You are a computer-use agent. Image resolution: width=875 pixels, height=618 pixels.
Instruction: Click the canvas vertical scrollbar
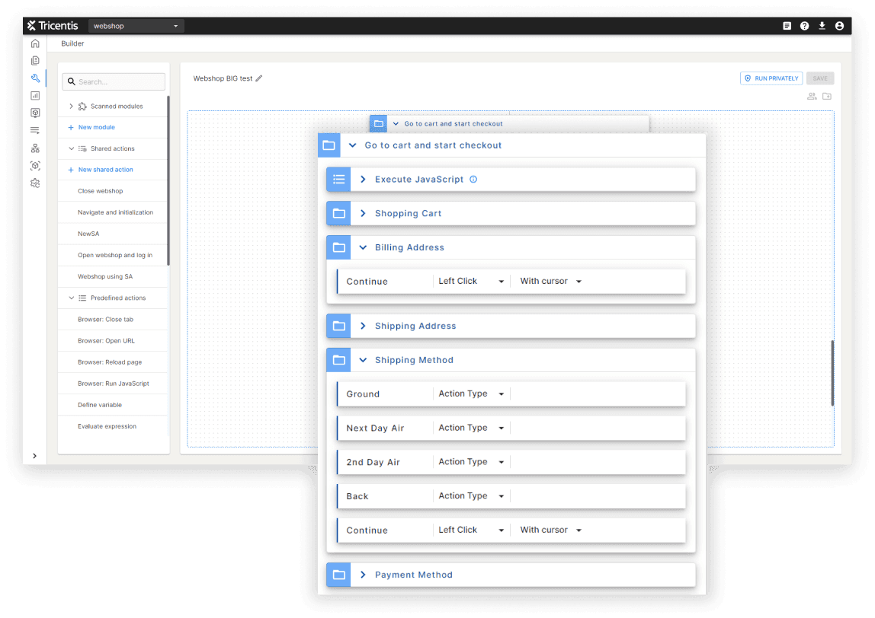[832, 373]
